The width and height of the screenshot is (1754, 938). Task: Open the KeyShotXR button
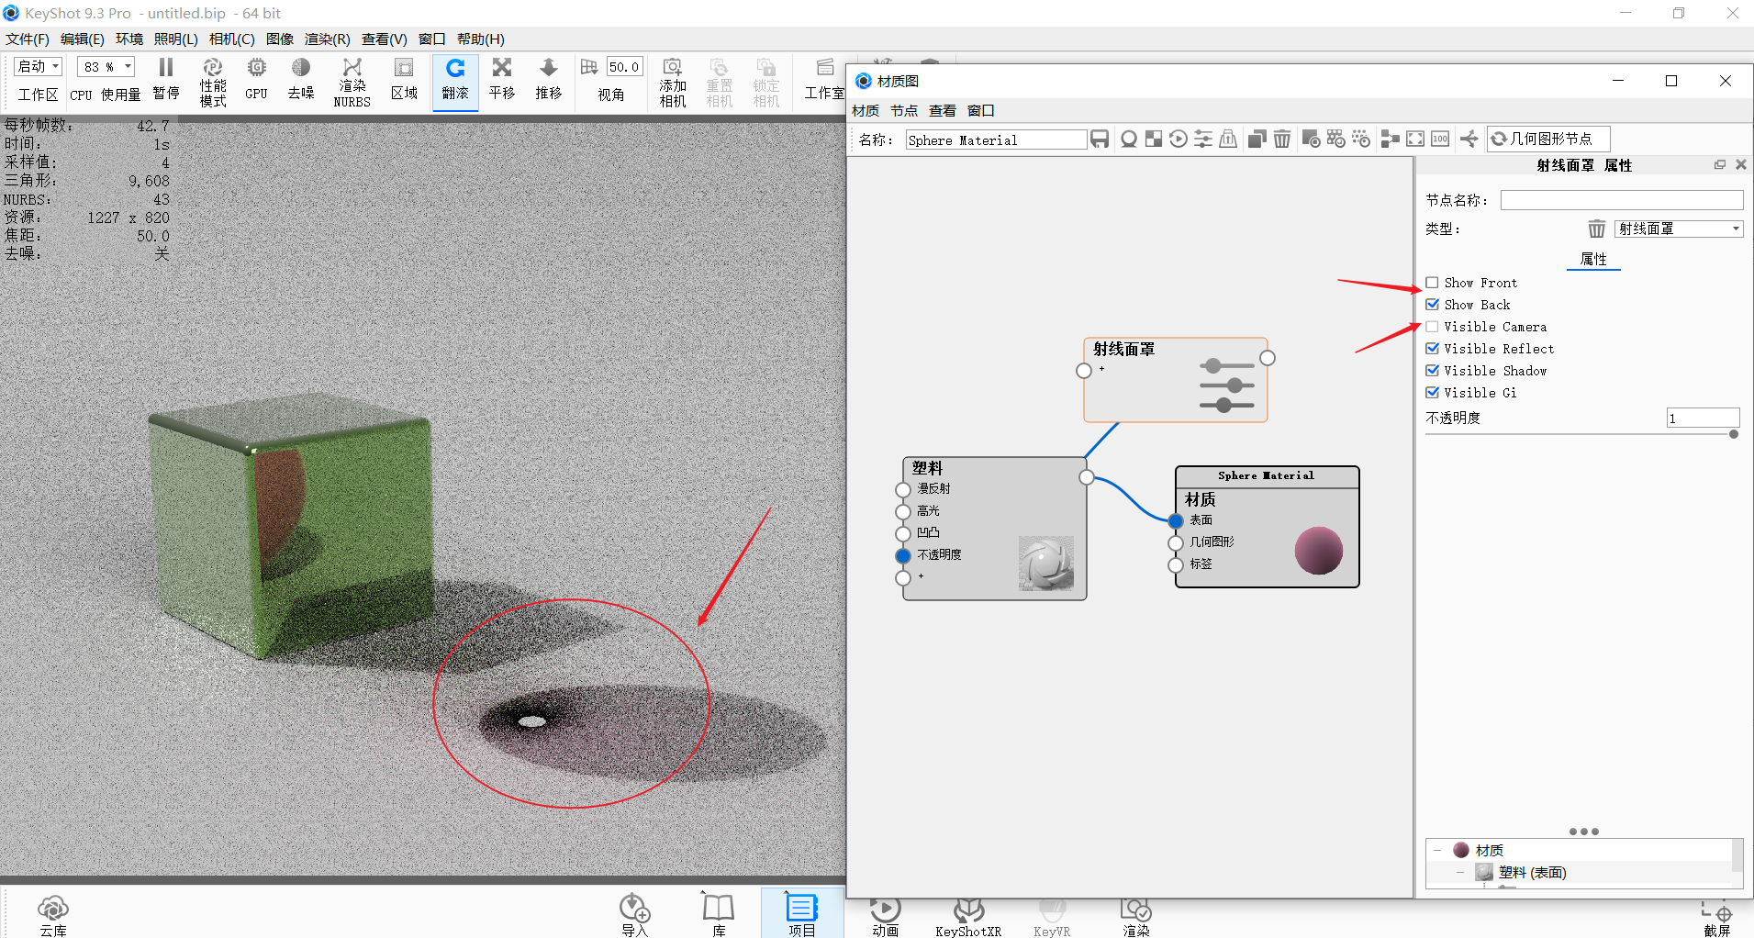(968, 918)
